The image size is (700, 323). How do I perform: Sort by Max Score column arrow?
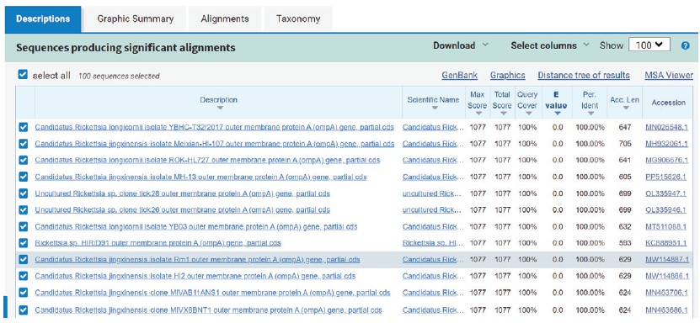(478, 114)
